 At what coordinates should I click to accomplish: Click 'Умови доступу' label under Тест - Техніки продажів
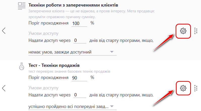click(x=44, y=88)
